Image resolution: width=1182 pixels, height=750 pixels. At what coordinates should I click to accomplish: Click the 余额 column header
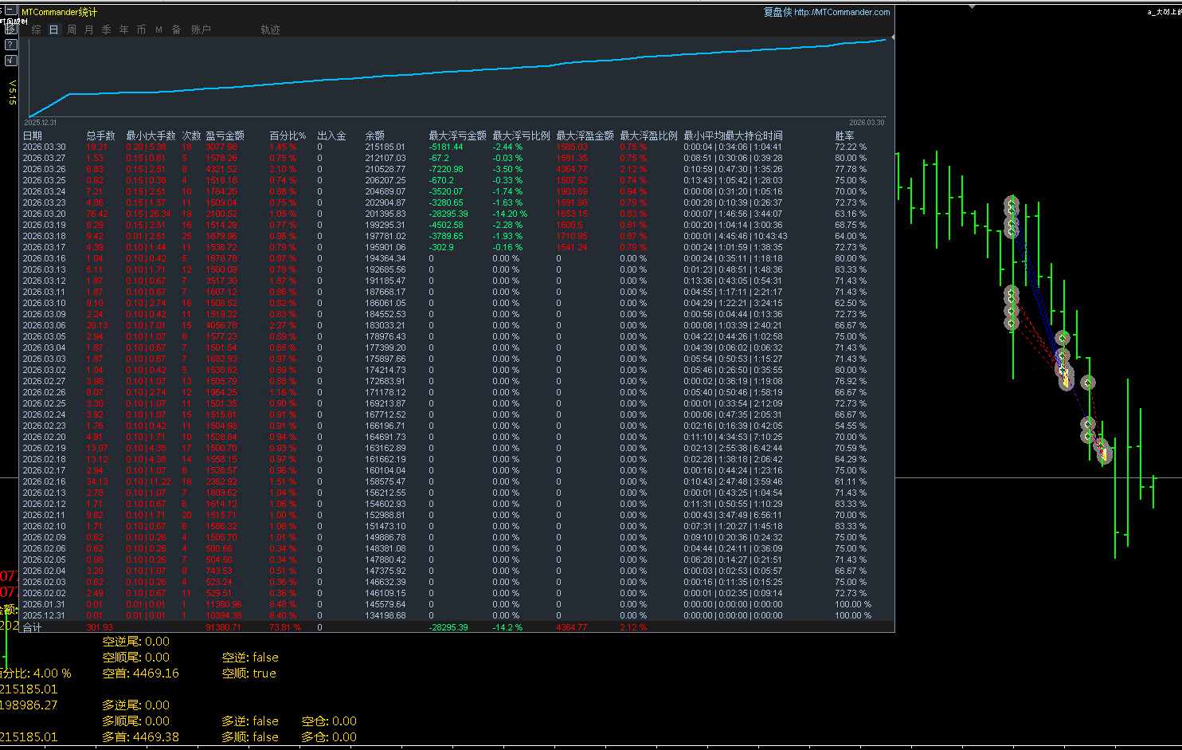[375, 135]
